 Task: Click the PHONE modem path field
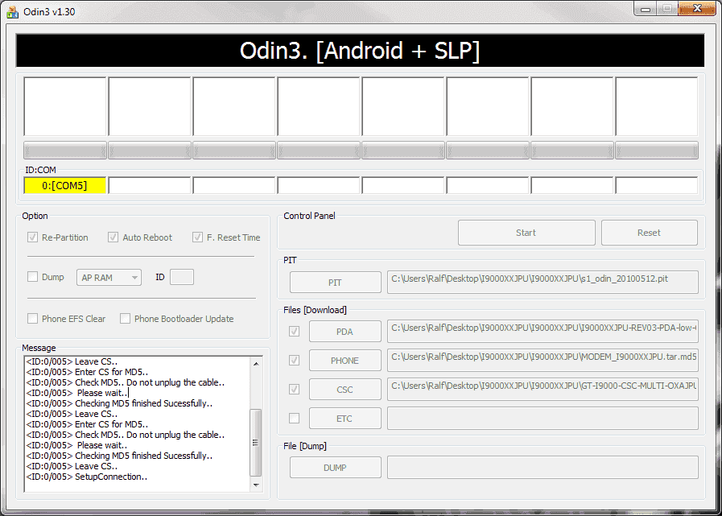[543, 361]
